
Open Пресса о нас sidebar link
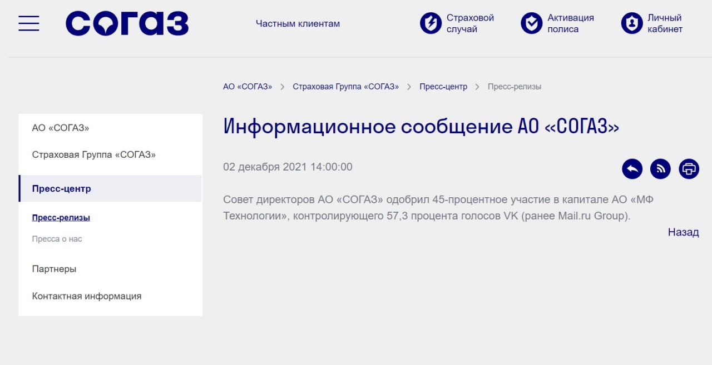click(57, 239)
